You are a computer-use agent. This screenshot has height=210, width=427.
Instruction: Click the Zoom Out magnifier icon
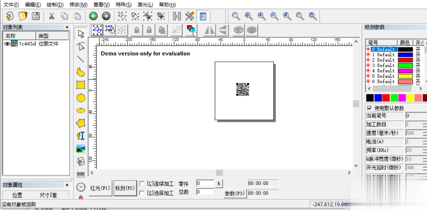click(x=274, y=16)
